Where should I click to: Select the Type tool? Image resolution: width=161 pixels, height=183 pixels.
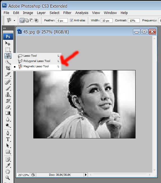[x=8, y=139]
